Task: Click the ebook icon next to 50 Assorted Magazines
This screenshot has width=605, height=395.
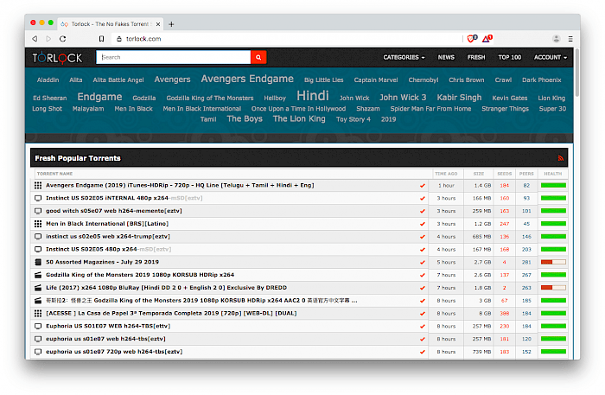Action: tap(38, 262)
